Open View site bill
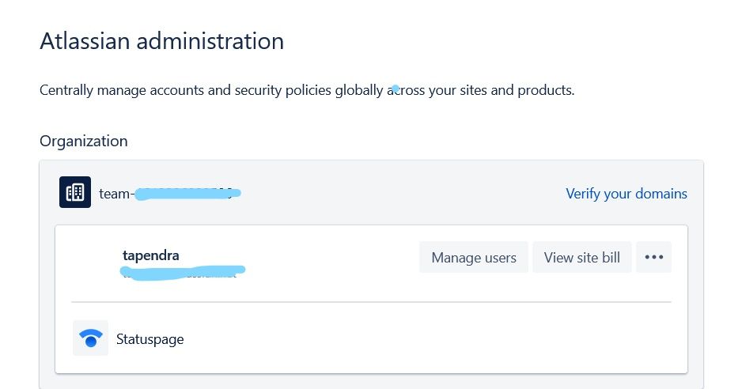Image resolution: width=742 pixels, height=389 pixels. [581, 257]
